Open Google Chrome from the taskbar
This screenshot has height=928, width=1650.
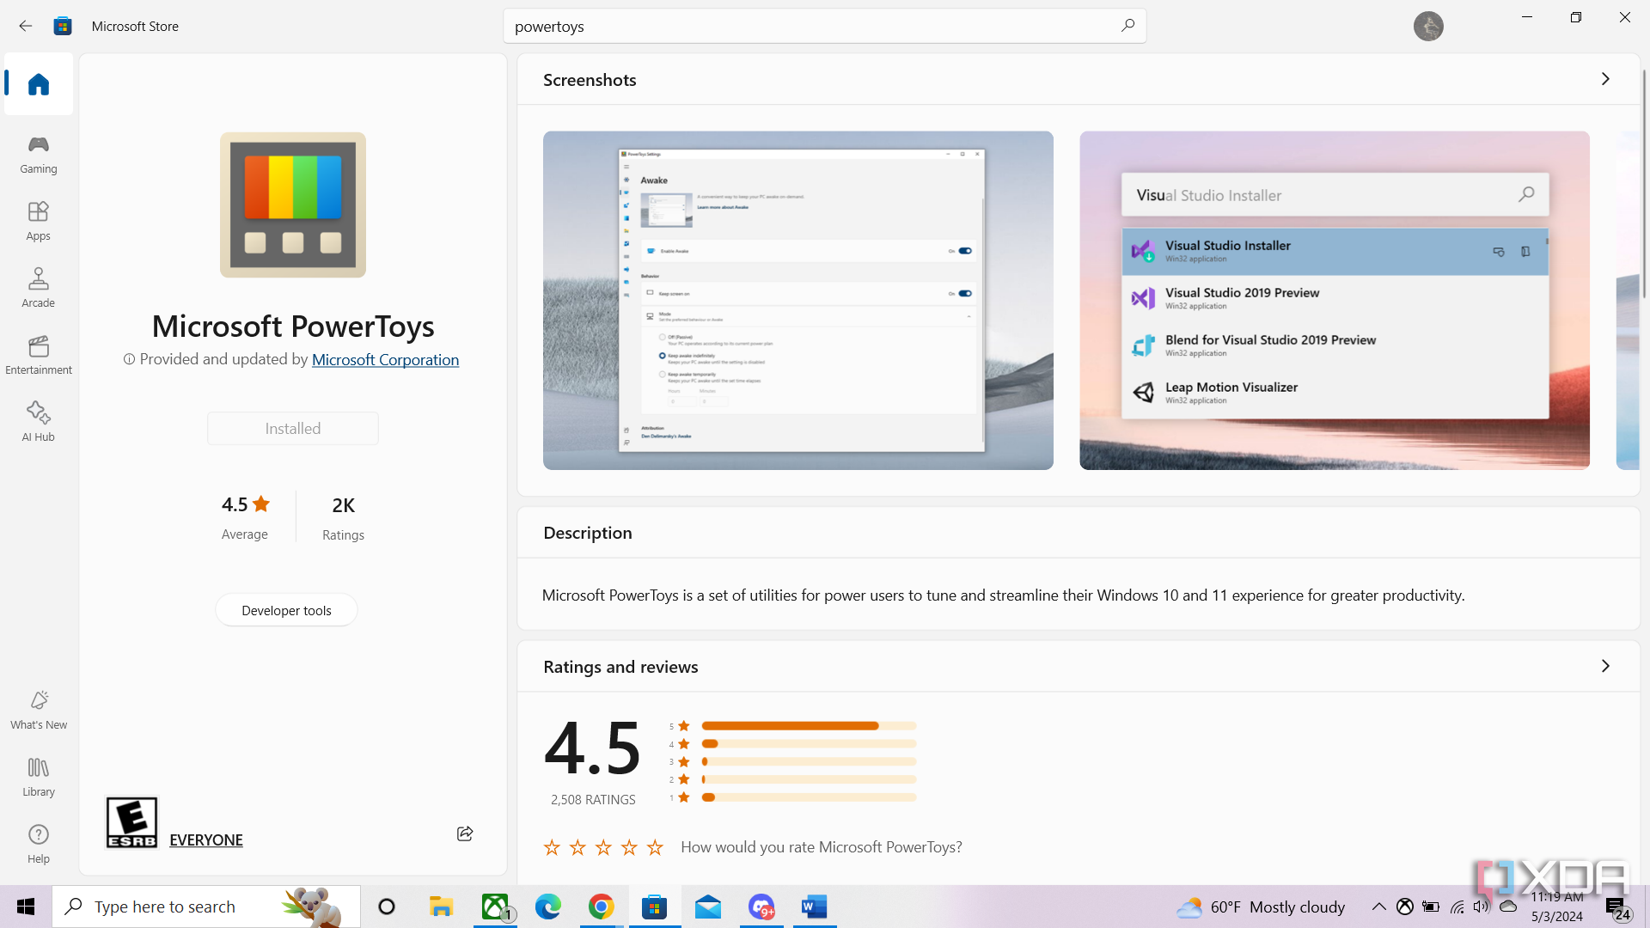pos(602,907)
